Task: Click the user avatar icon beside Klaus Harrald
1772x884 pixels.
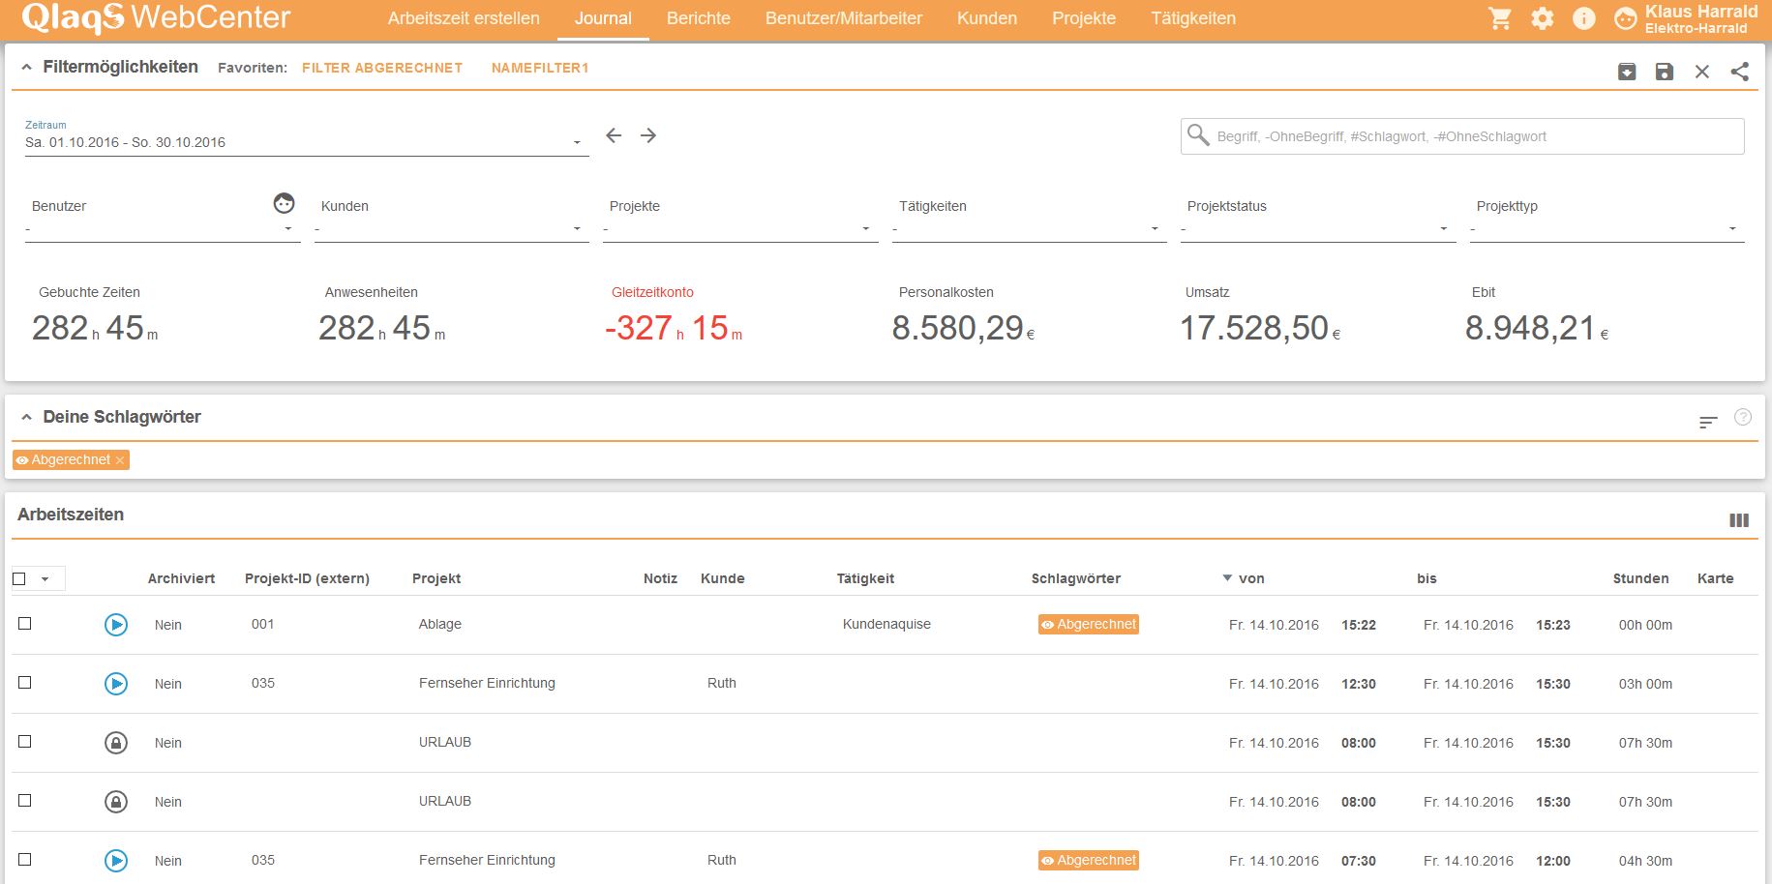Action: [1626, 18]
